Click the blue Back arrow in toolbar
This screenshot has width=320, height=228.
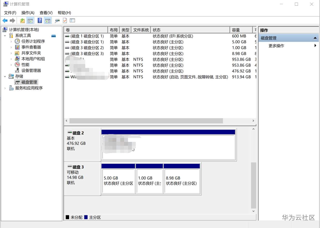[5, 20]
